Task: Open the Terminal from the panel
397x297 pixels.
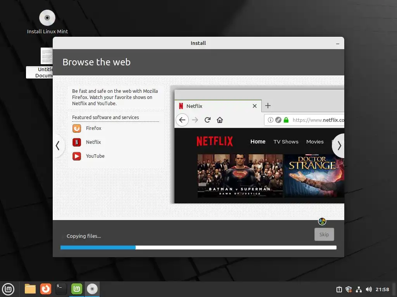Action: (x=61, y=289)
